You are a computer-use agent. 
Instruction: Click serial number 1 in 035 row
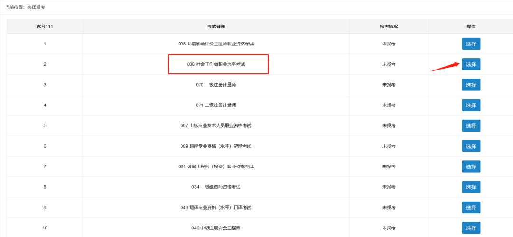[45, 44]
